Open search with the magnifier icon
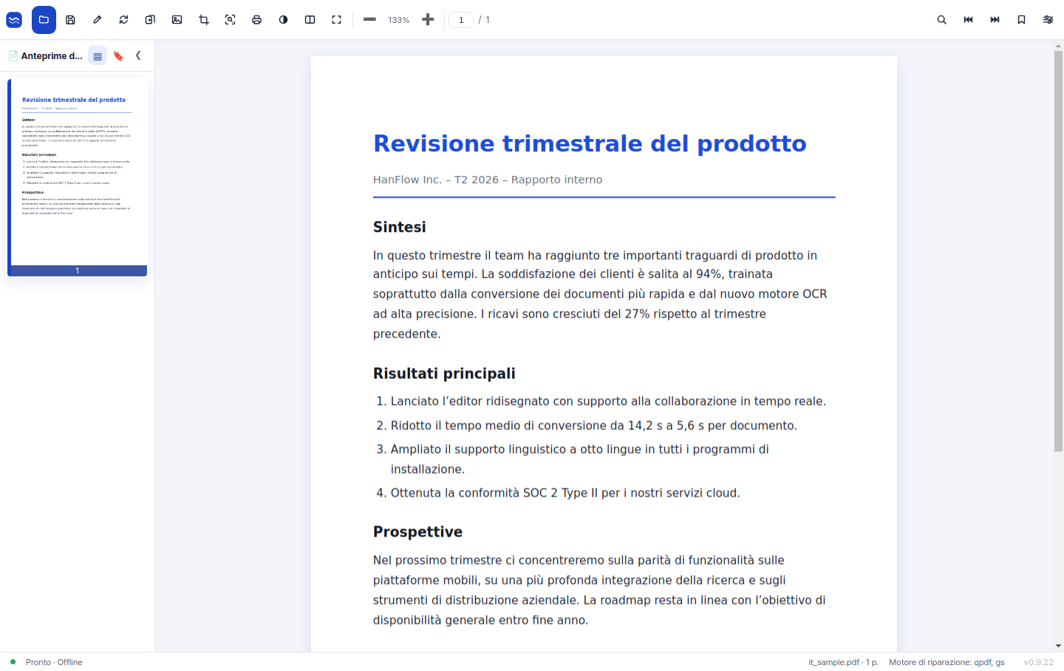The image size is (1064, 671). coord(941,20)
